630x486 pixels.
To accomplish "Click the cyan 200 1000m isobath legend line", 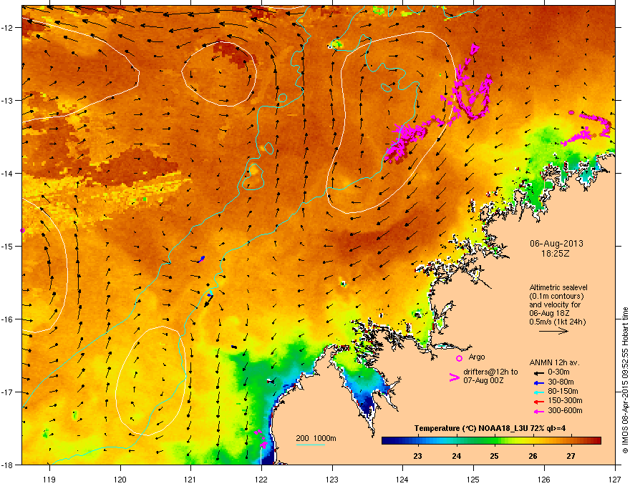I will tap(310, 445).
